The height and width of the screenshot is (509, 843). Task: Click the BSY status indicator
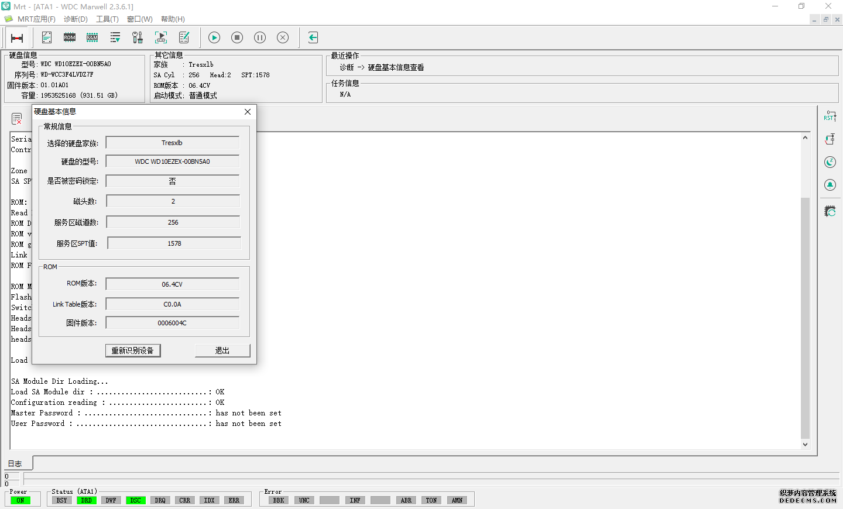click(62, 500)
